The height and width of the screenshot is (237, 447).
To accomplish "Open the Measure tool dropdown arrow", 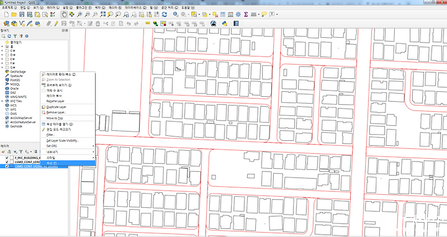I will 258,14.
